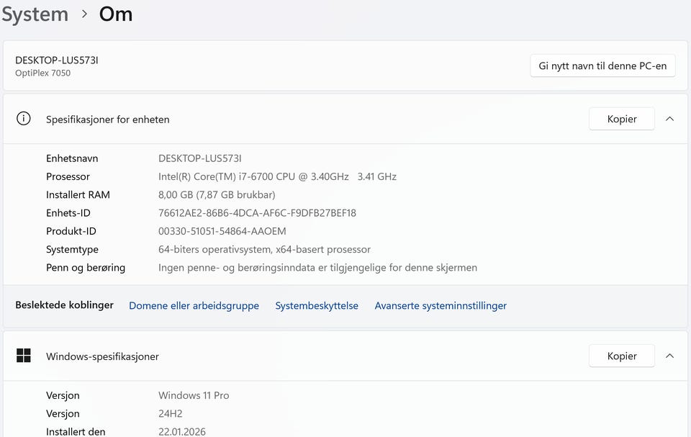The image size is (691, 437).
Task: Click the Installert RAM label
Action: click(x=78, y=194)
